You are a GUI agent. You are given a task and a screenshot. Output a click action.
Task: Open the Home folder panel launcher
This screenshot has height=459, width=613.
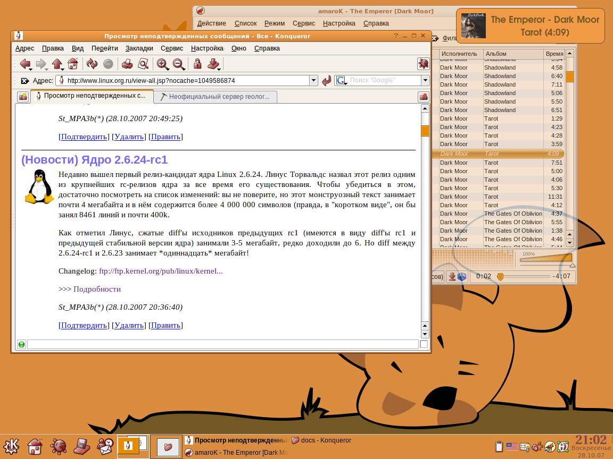(35, 446)
